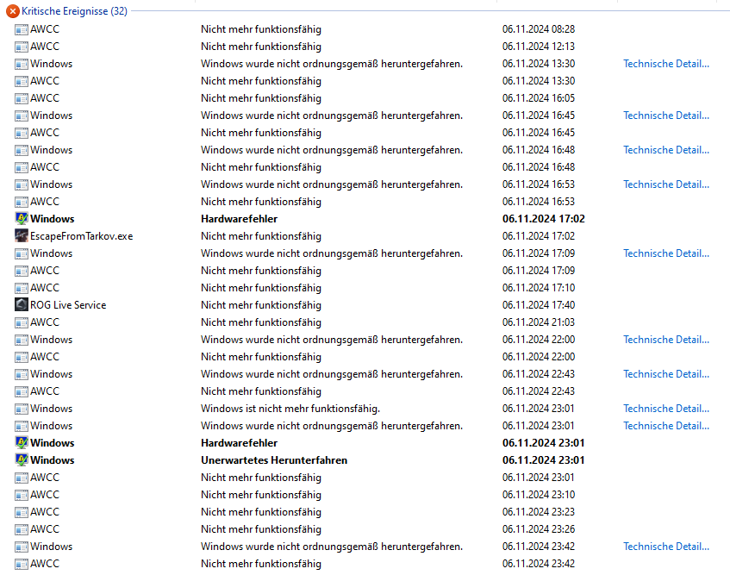Open Technische Details for 'Windows ist nicht mehr funktionsfähig'
730x575 pixels.
666,408
